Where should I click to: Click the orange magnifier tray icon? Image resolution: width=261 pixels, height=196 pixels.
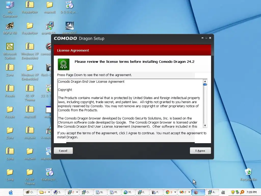click(242, 192)
